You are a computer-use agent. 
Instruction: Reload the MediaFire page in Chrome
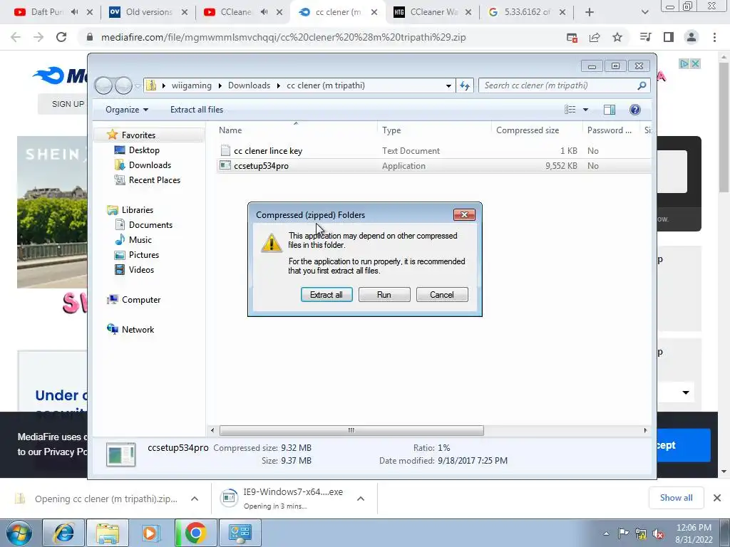point(61,37)
